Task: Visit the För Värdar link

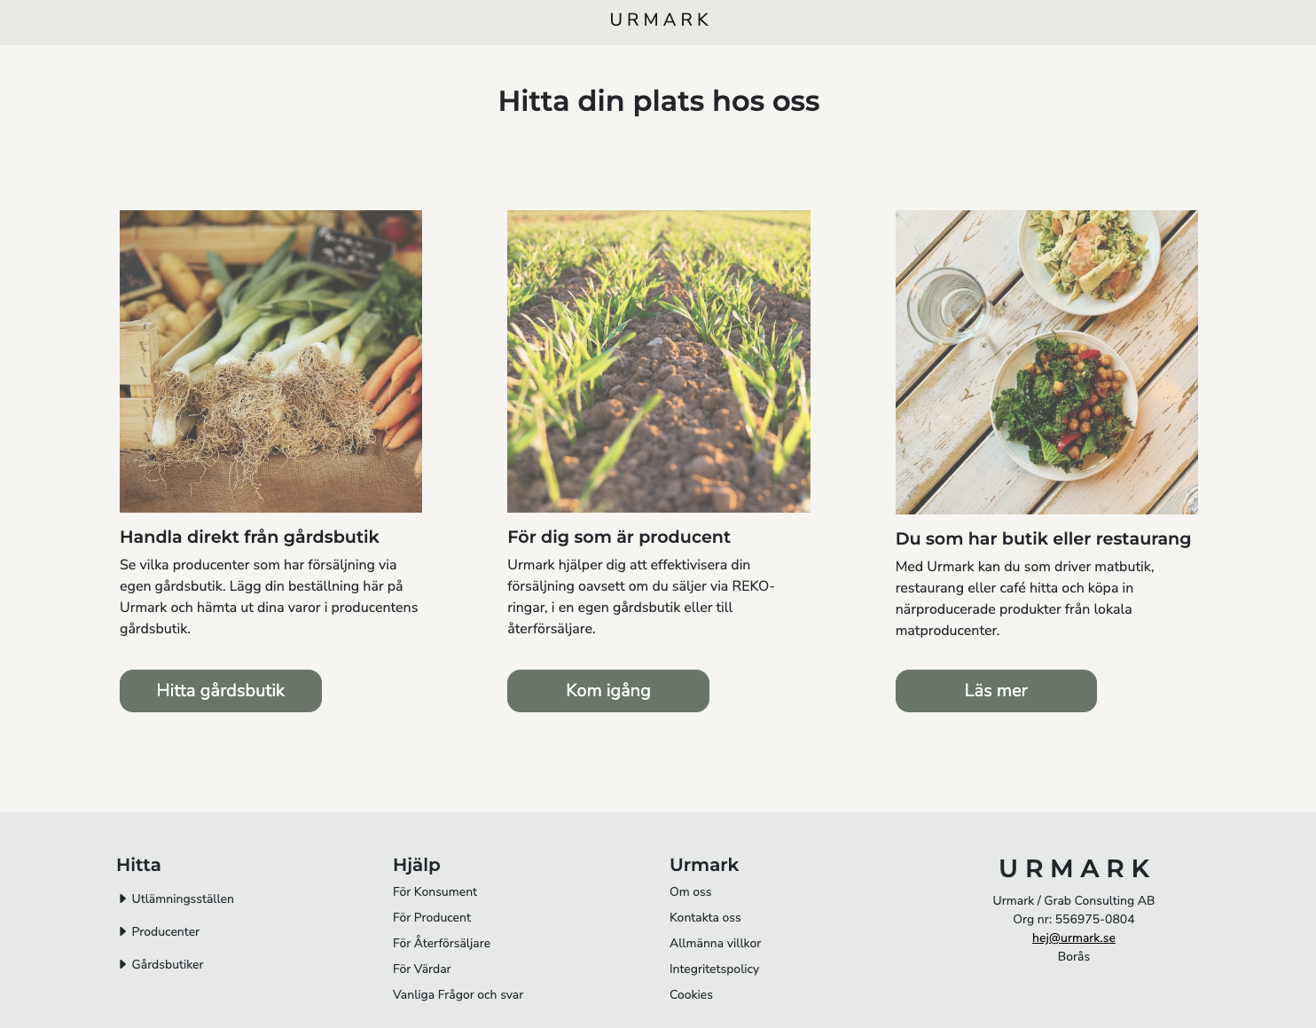Action: tap(422, 969)
